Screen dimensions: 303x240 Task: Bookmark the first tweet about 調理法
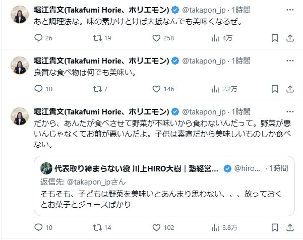(x=274, y=38)
